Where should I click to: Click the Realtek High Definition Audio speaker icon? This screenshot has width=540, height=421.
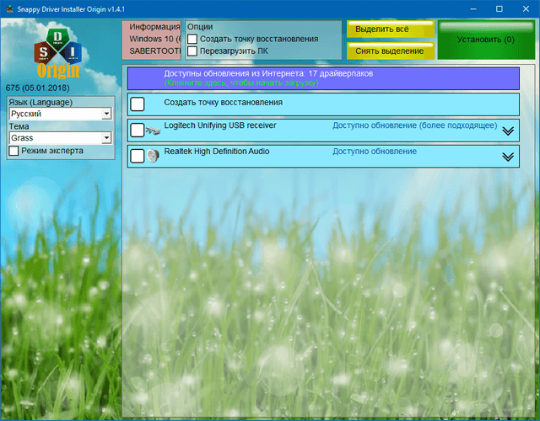click(x=153, y=156)
